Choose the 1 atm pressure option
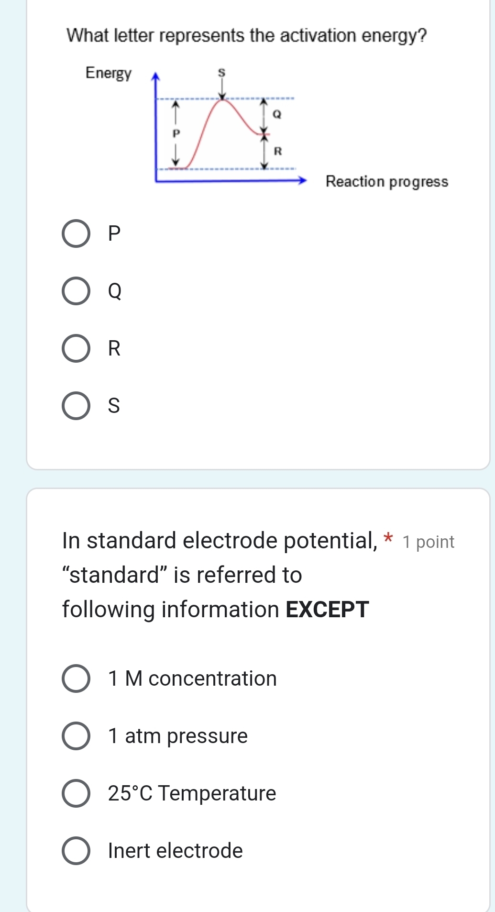This screenshot has height=912, width=495. (x=76, y=736)
